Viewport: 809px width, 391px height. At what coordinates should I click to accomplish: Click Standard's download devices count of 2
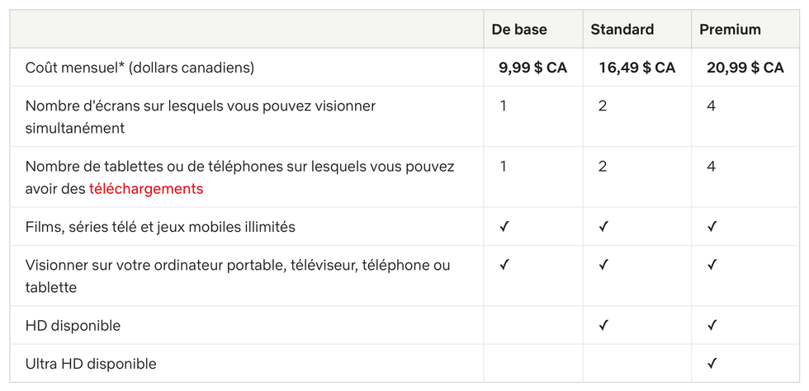pyautogui.click(x=603, y=167)
